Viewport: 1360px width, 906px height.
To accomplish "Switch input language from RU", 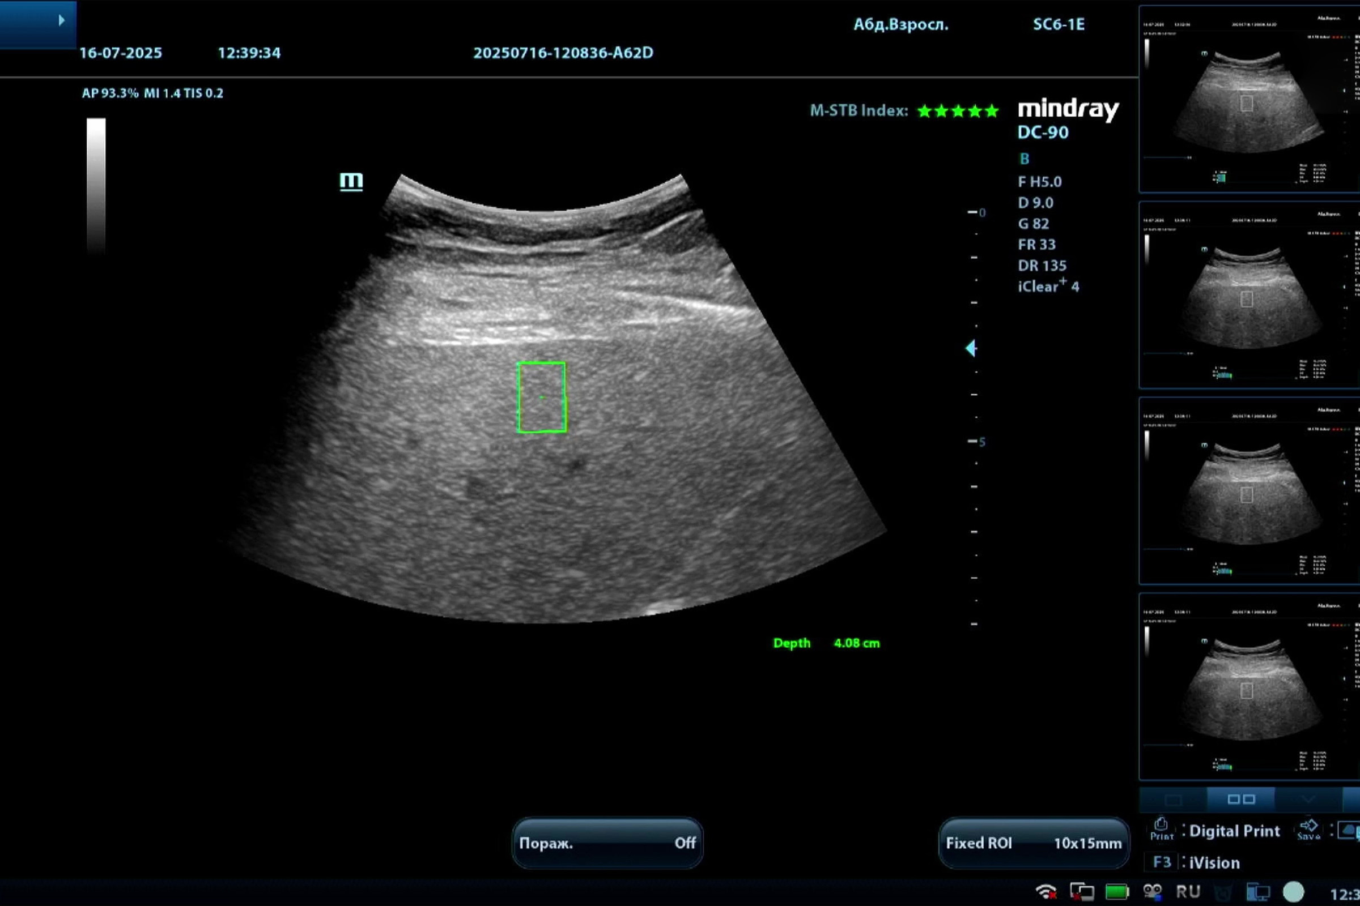I will click(1188, 891).
